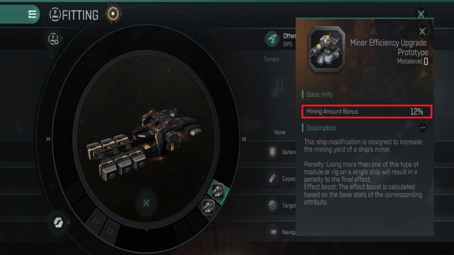Viewport: 454px width, 255px height.
Task: Select the Defense shield icon
Action: [272, 152]
